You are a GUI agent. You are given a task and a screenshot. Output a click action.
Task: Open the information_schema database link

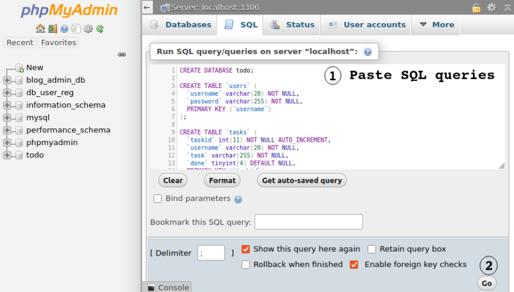(66, 105)
